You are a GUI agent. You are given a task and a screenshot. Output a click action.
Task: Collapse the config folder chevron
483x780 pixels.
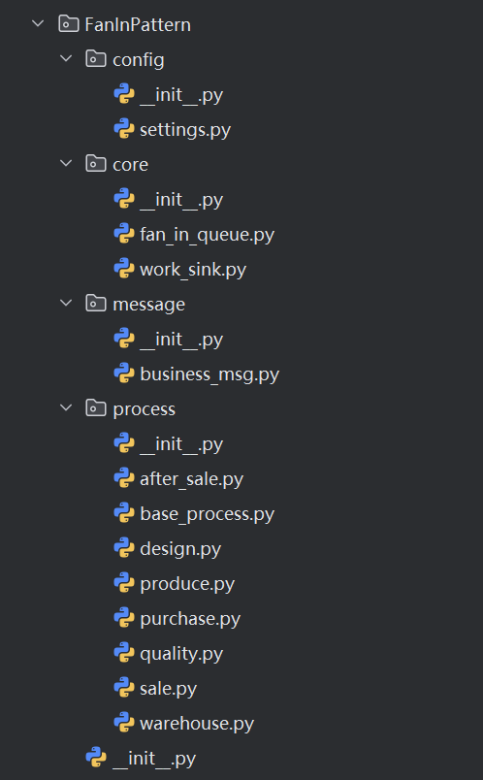point(66,59)
